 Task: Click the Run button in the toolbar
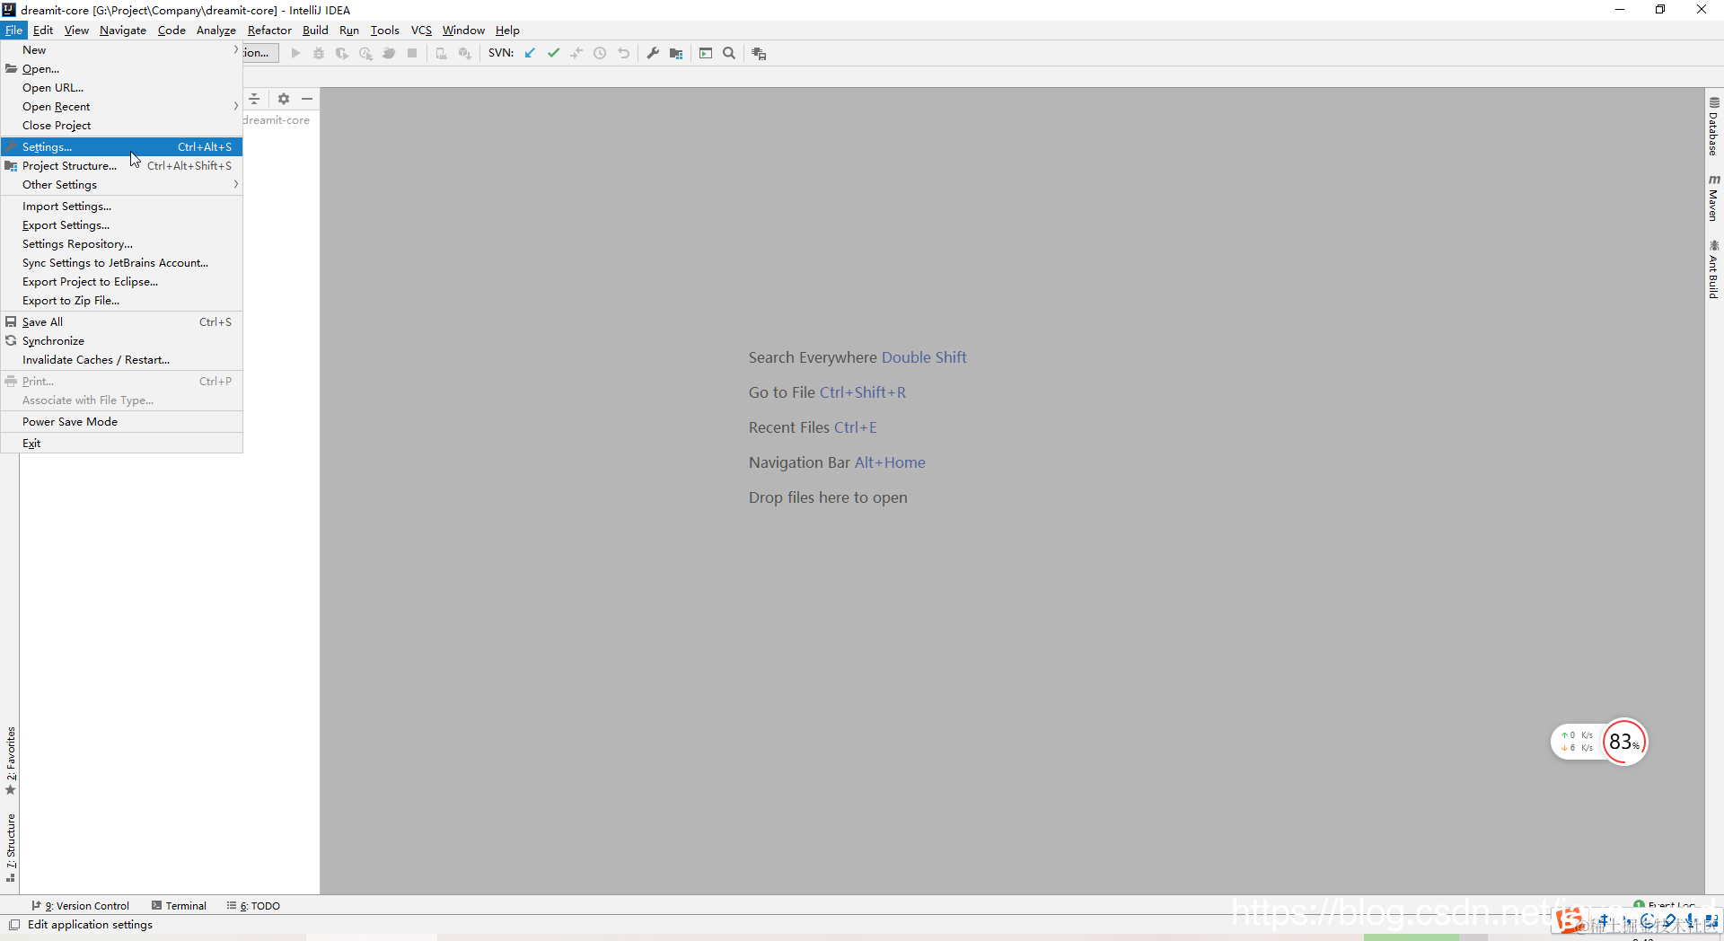[x=295, y=53]
